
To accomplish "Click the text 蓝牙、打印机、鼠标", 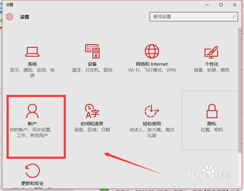I will click(x=92, y=70).
